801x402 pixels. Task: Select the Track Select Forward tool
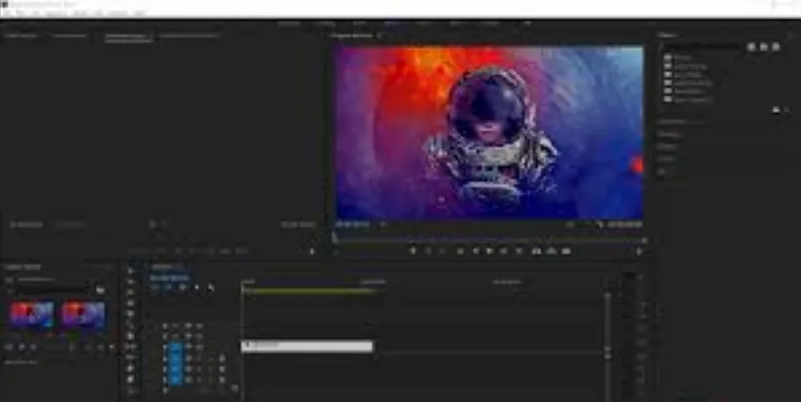131,281
